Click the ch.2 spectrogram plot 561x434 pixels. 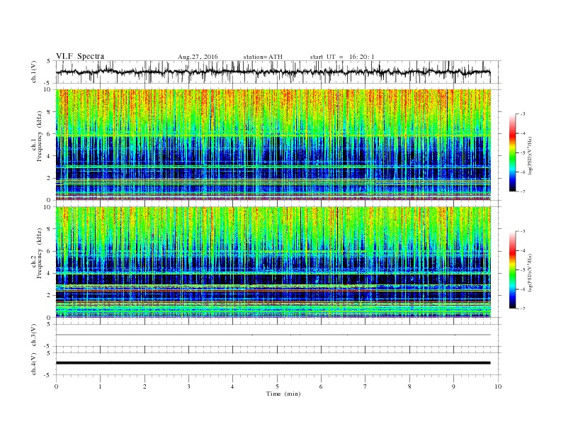273,262
